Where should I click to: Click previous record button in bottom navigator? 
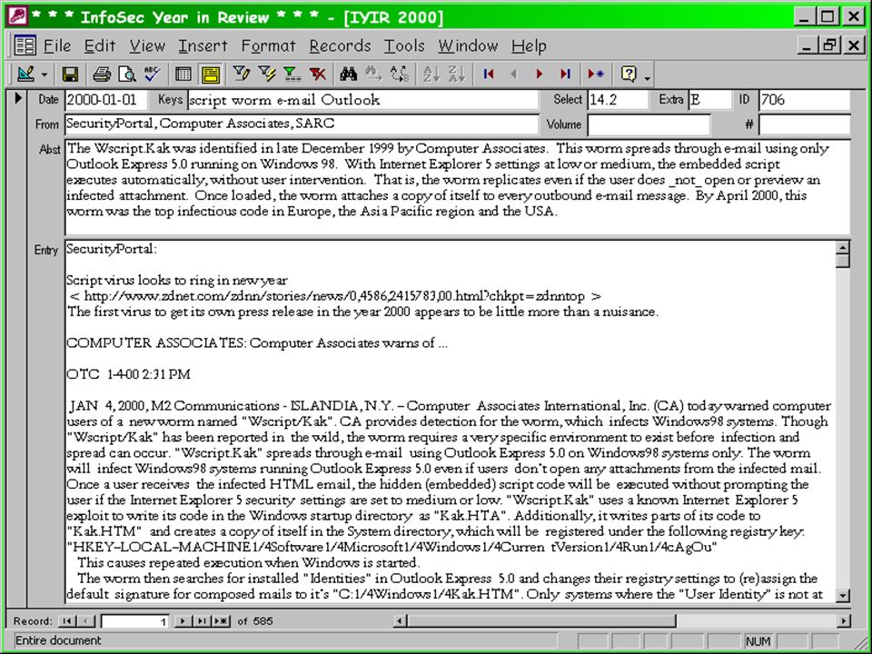pyautogui.click(x=85, y=620)
